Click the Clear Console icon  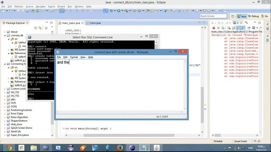point(229,28)
